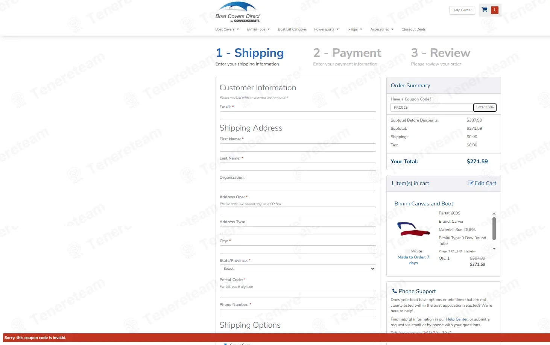Click the red cart count badge
The height and width of the screenshot is (345, 550).
(x=494, y=10)
